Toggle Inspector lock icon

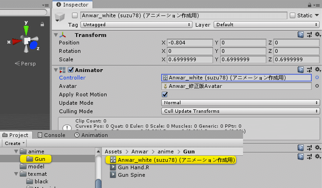pos(309,5)
